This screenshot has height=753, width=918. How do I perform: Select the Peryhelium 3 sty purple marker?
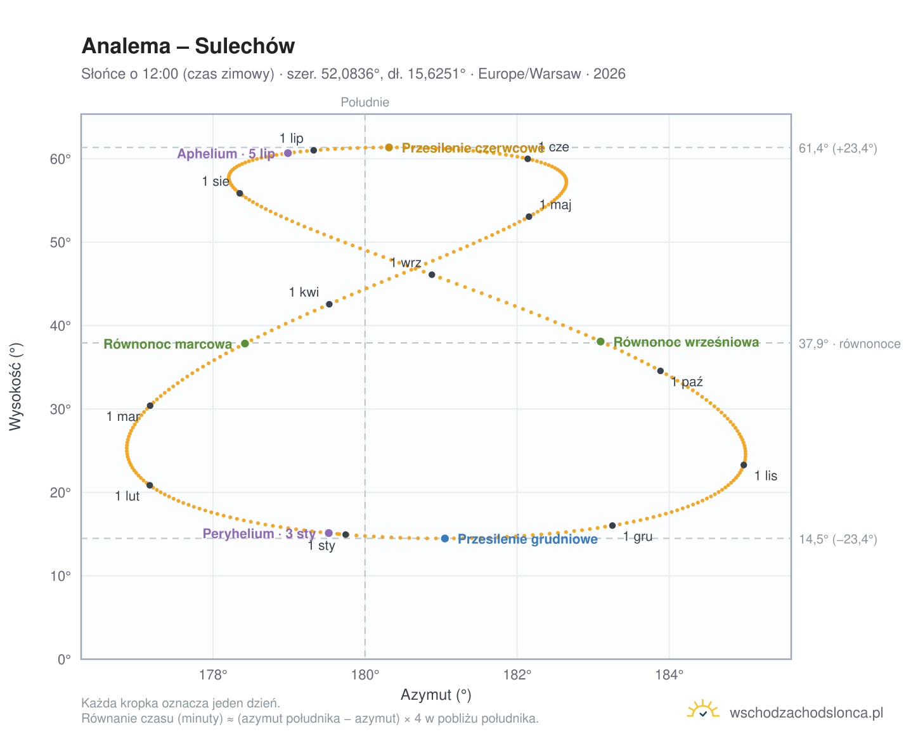coord(329,533)
